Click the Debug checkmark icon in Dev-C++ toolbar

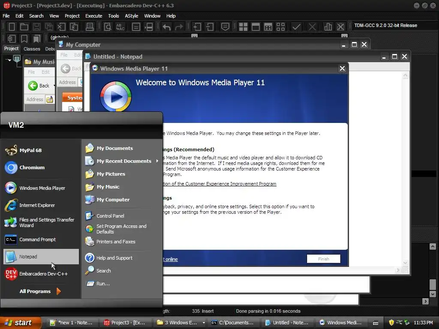296,27
